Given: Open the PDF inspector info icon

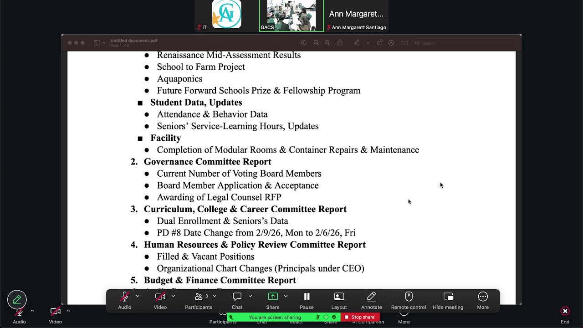Looking at the screenshot, I should pyautogui.click(x=303, y=43).
